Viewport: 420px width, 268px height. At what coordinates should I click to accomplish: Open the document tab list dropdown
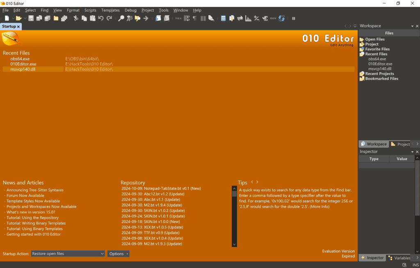pos(355,26)
